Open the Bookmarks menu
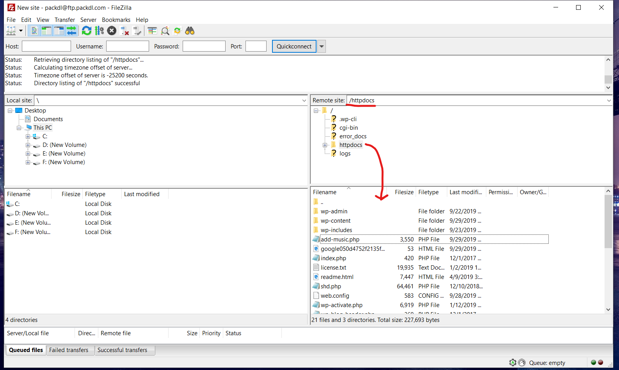The width and height of the screenshot is (619, 370). coord(116,20)
